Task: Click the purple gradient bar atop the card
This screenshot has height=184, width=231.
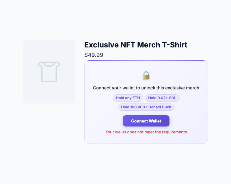Action: [x=146, y=61]
